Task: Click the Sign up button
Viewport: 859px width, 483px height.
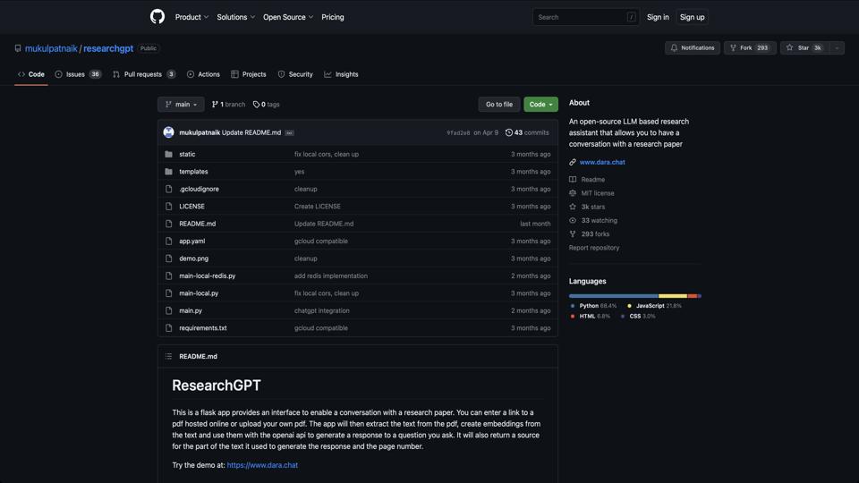Action: point(692,17)
